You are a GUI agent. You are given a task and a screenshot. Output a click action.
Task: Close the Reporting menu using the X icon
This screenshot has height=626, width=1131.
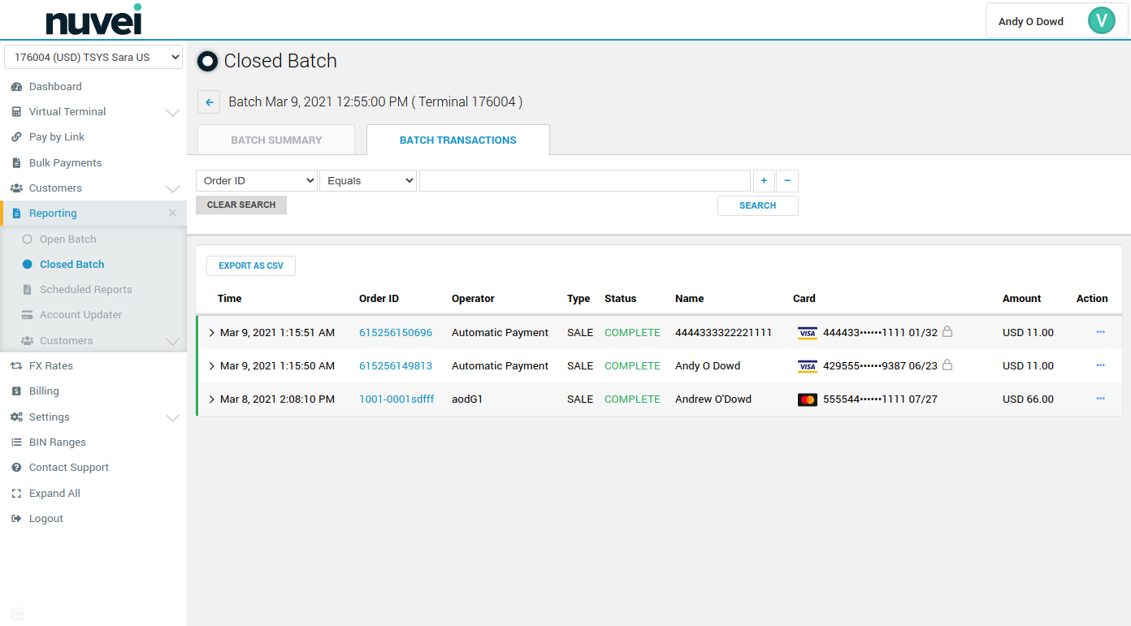[x=172, y=214]
